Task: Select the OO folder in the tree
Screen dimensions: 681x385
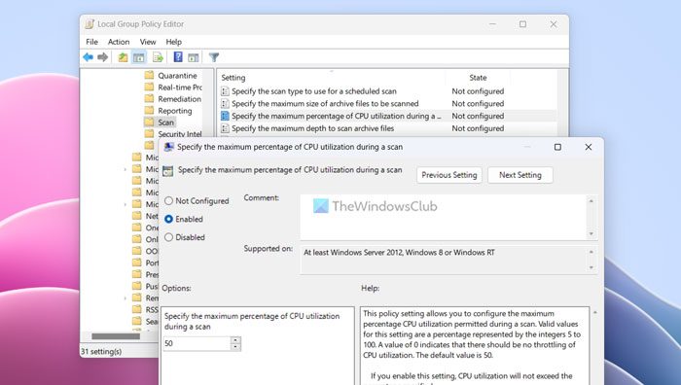Action: click(146, 251)
